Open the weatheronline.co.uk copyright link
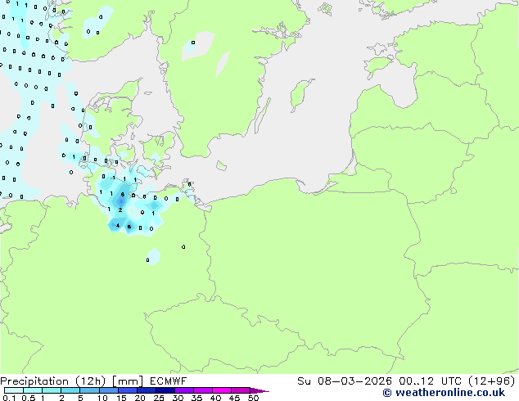519x401 pixels. coord(444,393)
